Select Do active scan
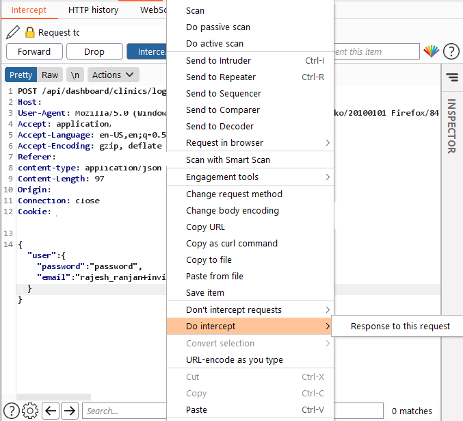This screenshot has width=463, height=421. pos(250,43)
